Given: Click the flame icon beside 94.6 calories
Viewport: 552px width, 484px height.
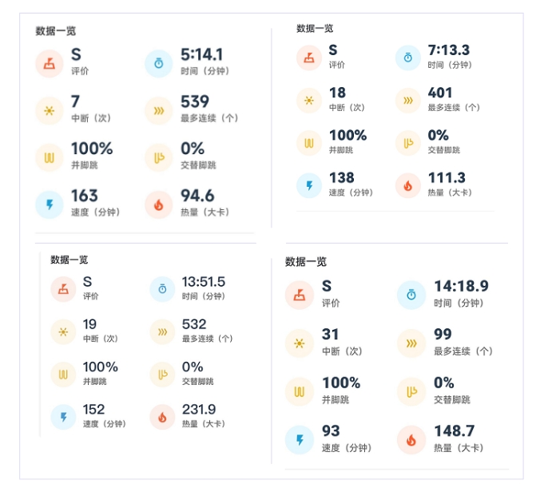Looking at the screenshot, I should [158, 204].
